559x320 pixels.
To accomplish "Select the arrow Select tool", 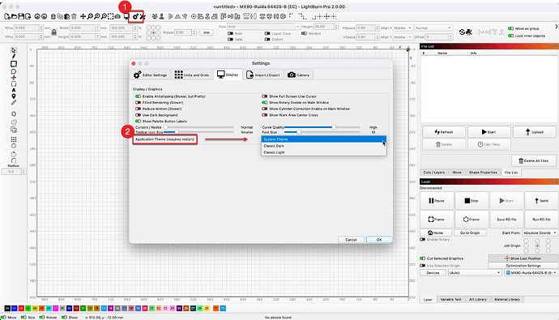I will (14, 50).
